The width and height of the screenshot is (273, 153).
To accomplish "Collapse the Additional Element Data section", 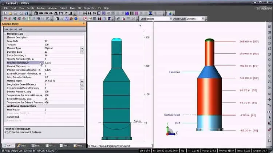I will click(5, 106).
